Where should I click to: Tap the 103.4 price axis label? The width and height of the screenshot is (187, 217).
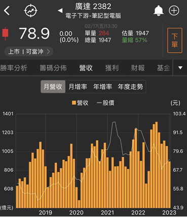coord(179,114)
